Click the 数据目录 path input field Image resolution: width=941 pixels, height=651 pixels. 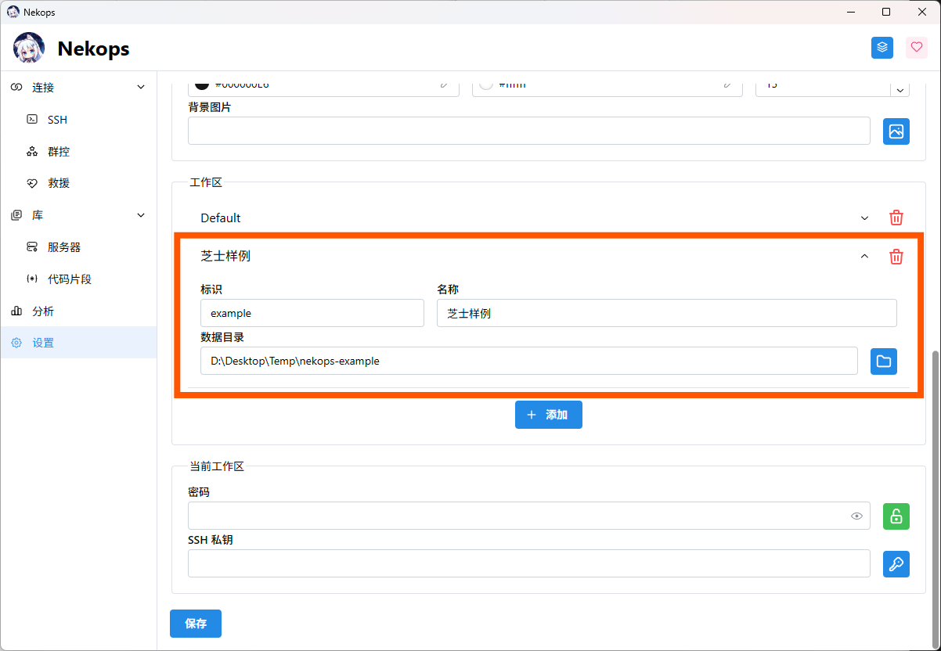(528, 361)
